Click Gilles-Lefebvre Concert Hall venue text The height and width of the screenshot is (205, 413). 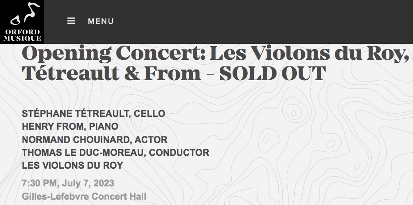coord(84,196)
